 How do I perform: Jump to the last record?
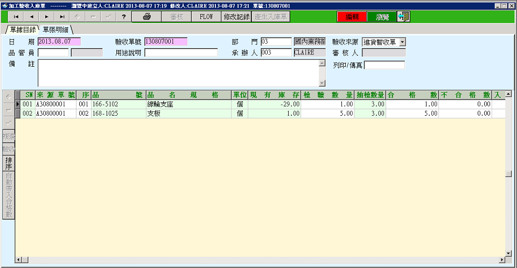click(x=62, y=17)
